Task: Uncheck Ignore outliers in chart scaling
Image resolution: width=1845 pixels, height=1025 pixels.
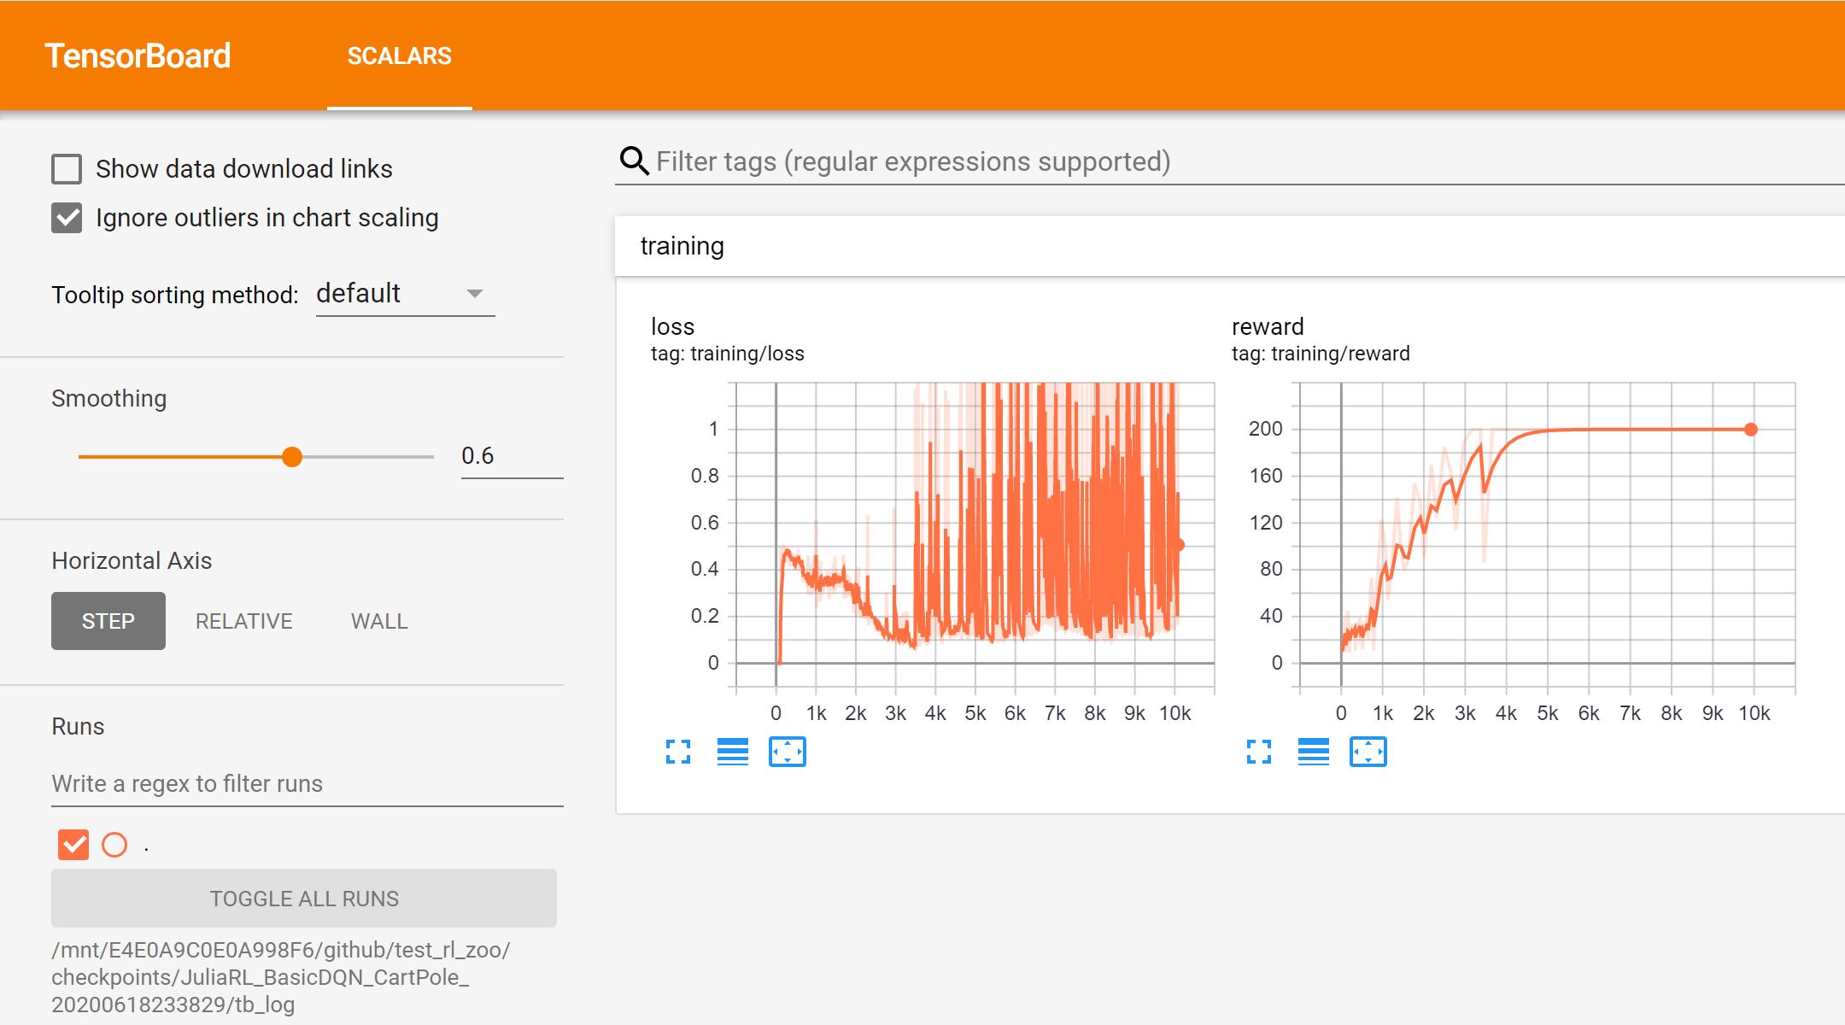Action: 67,218
